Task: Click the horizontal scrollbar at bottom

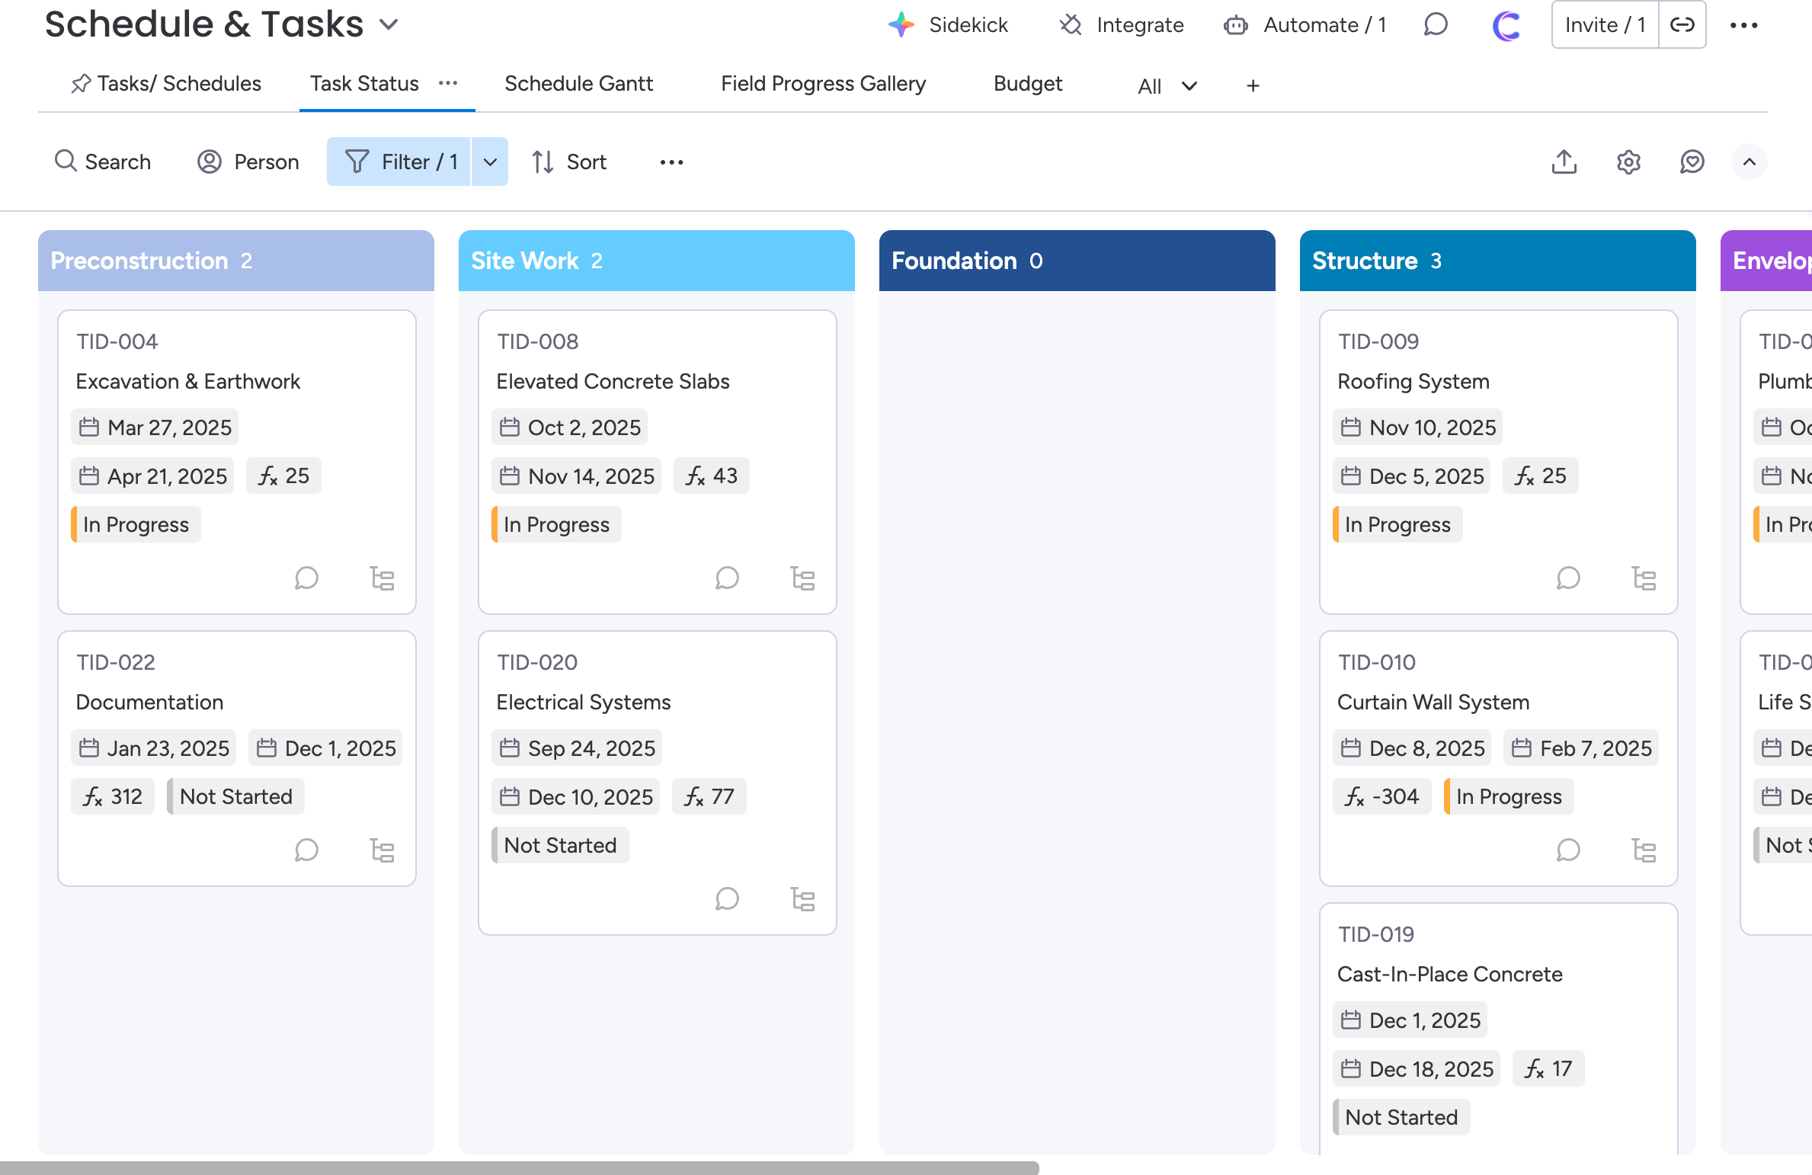Action: point(518,1167)
